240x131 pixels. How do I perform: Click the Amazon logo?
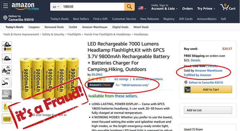coord(22,6)
